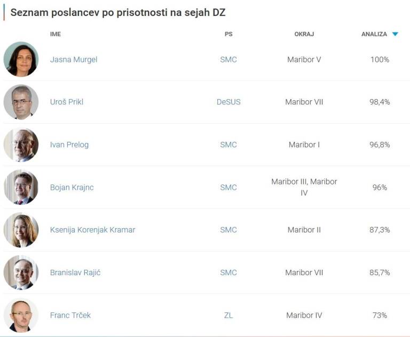Image resolution: width=410 pixels, height=337 pixels.
Task: Open the Ksenija Korenjak Kramar name link
Action: tap(92, 230)
